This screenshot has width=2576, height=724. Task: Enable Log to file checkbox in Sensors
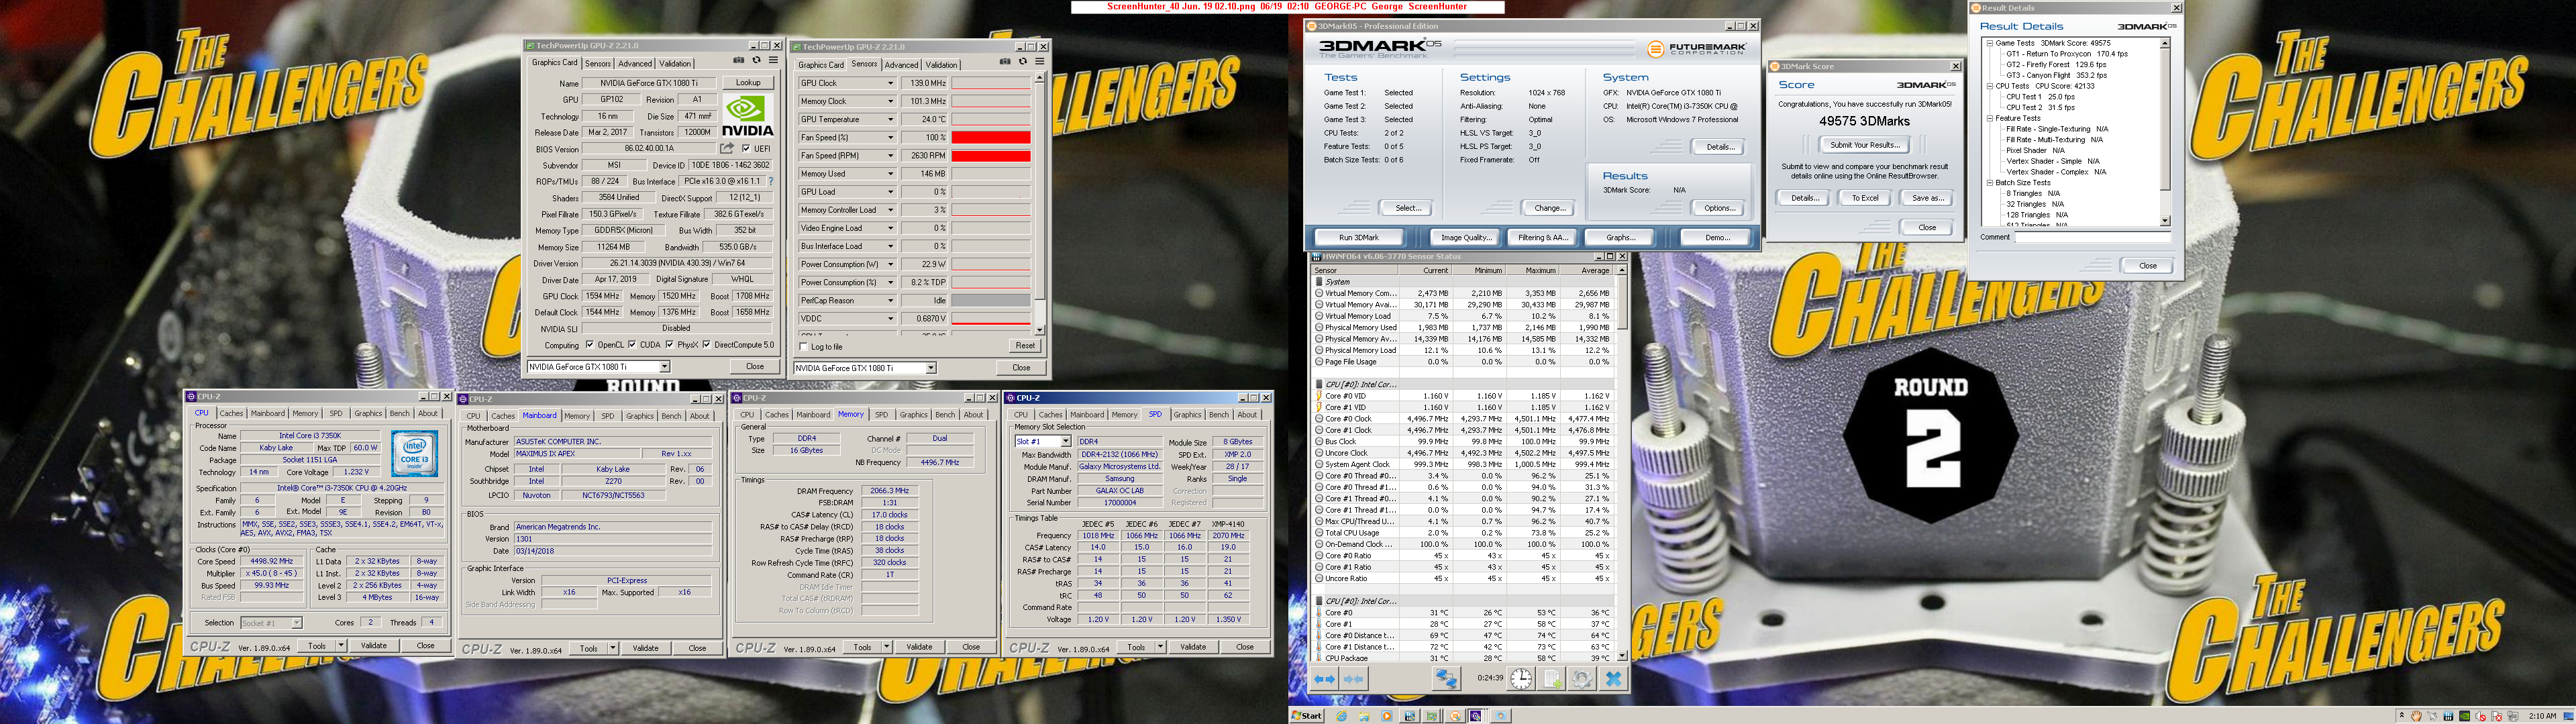[803, 347]
